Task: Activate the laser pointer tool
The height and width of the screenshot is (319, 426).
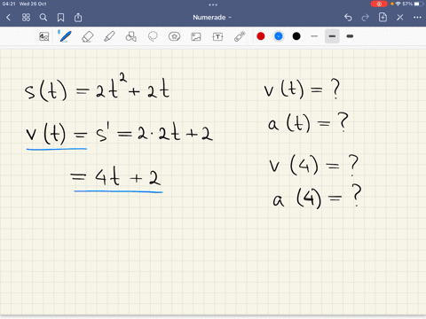Action: coord(240,36)
